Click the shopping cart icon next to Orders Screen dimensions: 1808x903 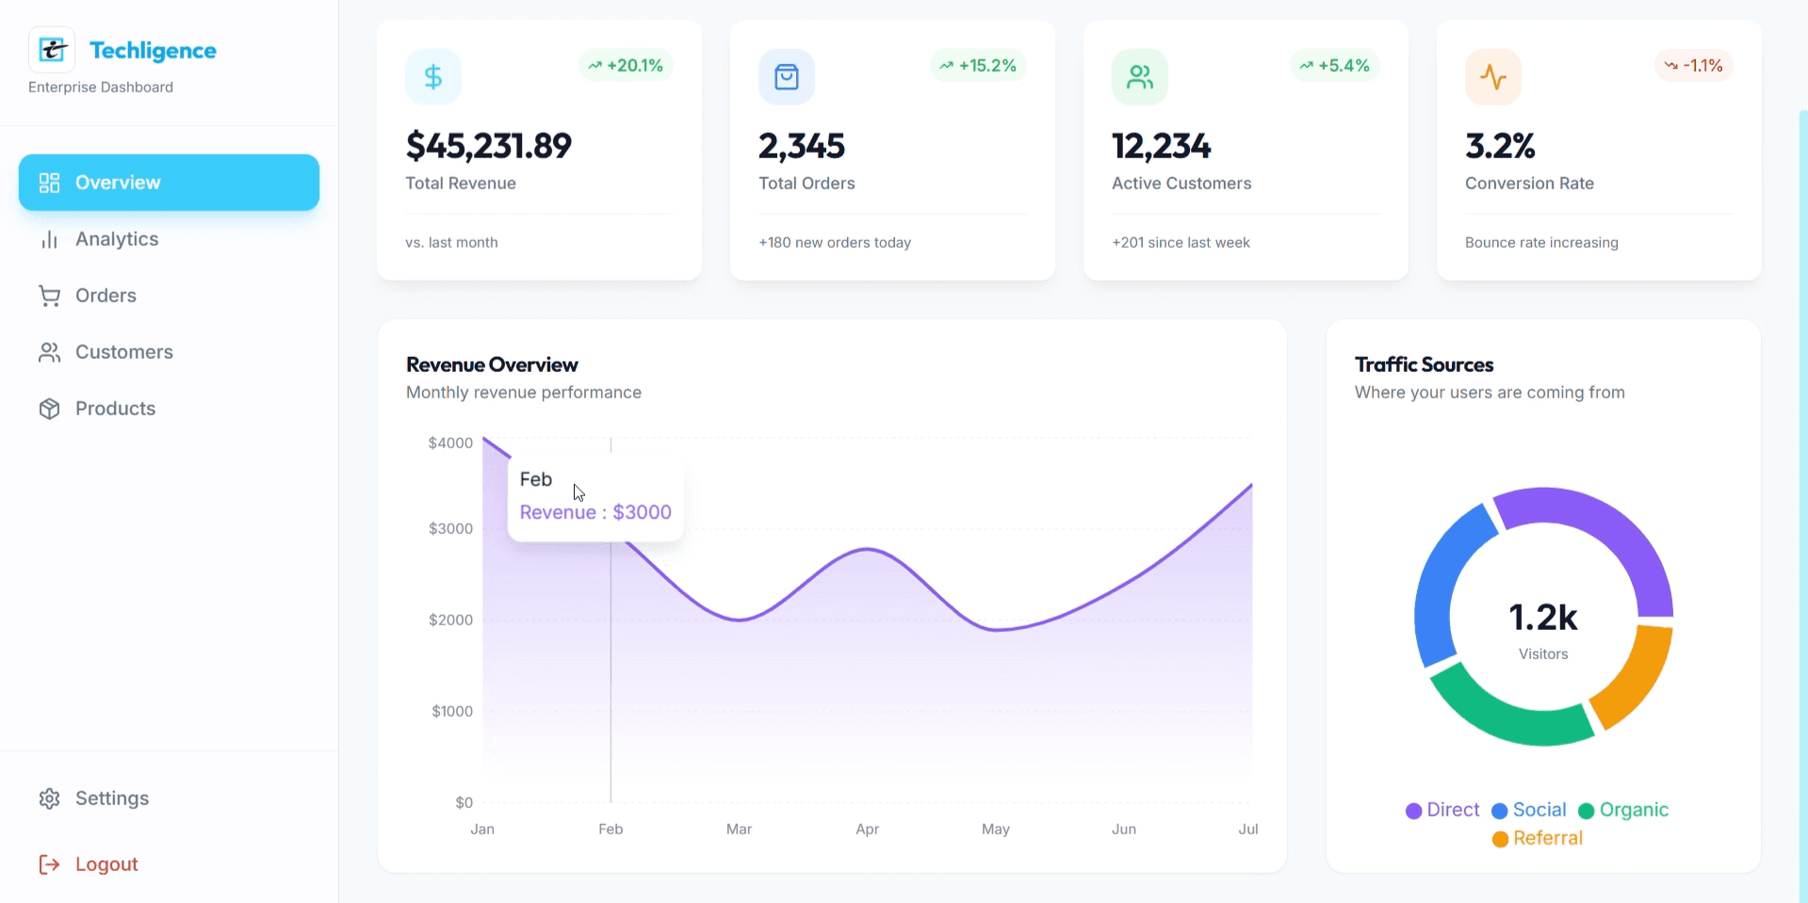pos(49,296)
